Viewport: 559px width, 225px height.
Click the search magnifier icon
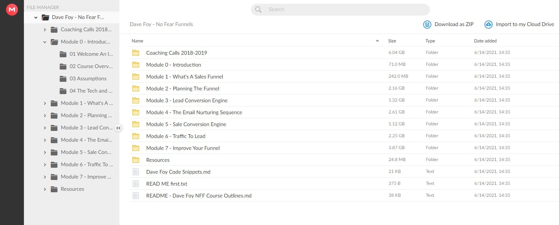[x=258, y=10]
